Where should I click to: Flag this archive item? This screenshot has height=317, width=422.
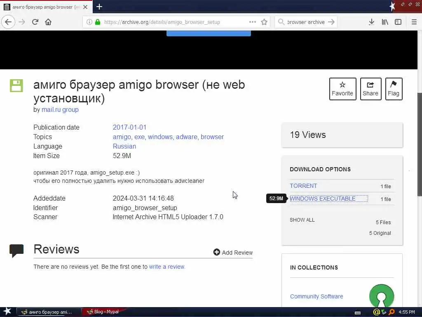click(394, 89)
